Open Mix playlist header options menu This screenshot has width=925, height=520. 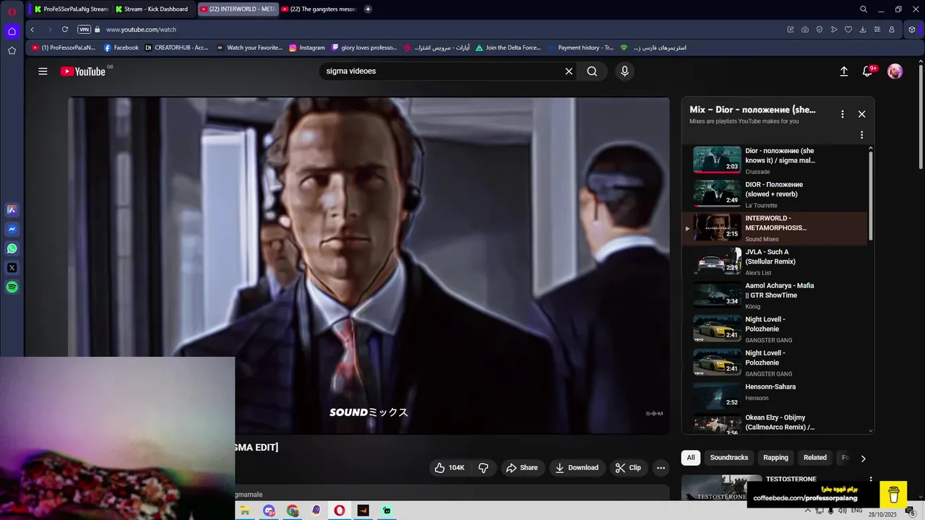[x=842, y=114]
